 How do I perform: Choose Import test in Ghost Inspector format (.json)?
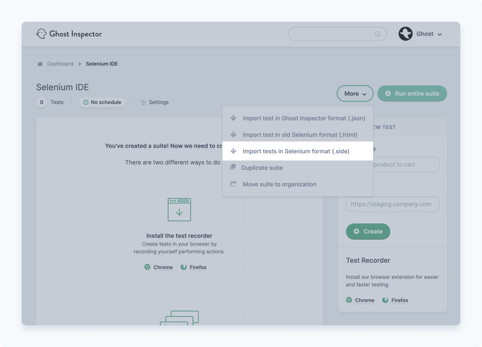(x=297, y=118)
